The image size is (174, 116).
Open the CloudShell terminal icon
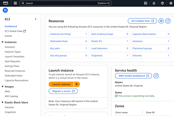pos(146,3)
